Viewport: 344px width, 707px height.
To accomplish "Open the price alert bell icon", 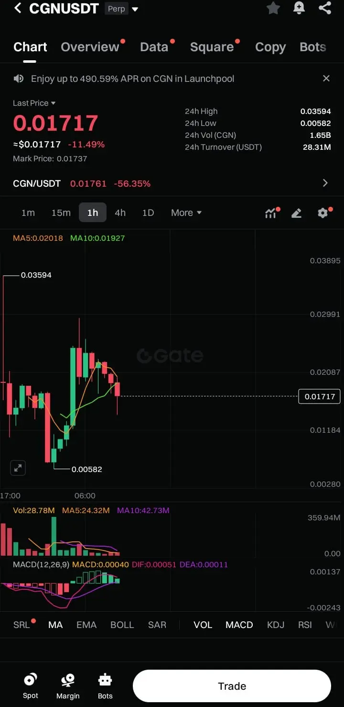I will [x=299, y=8].
